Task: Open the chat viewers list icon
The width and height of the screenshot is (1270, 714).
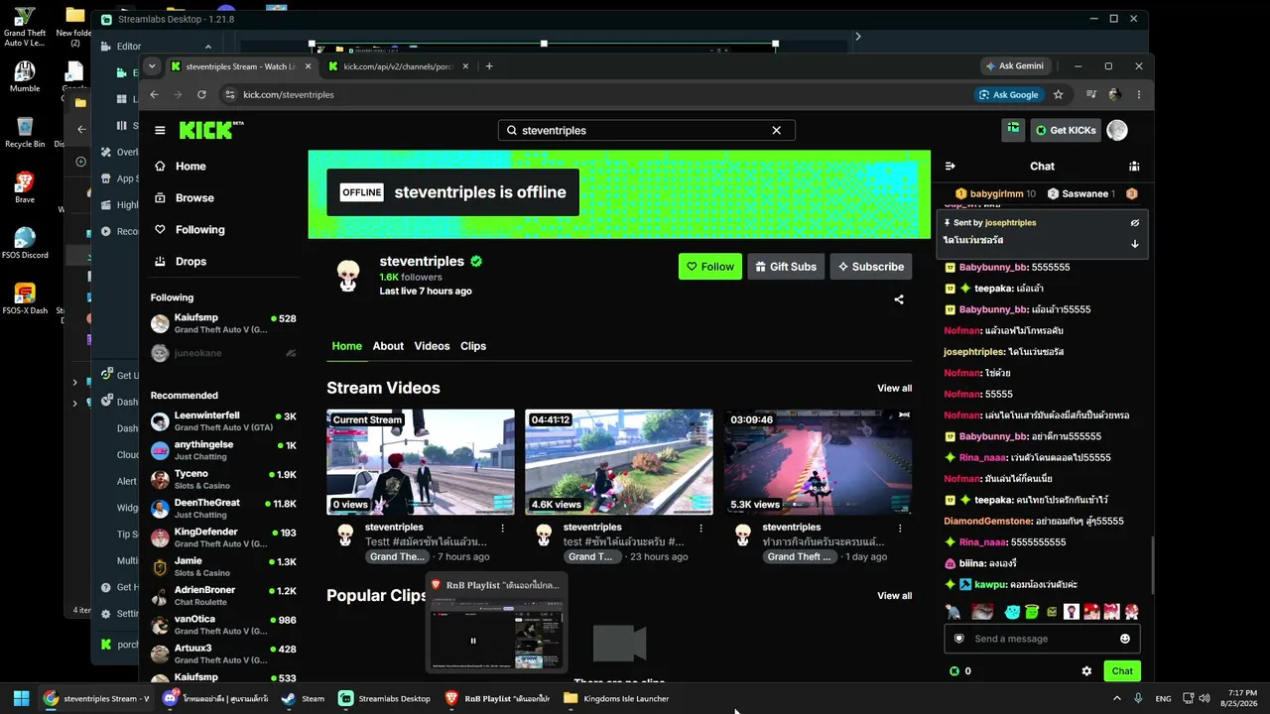Action: (1134, 167)
